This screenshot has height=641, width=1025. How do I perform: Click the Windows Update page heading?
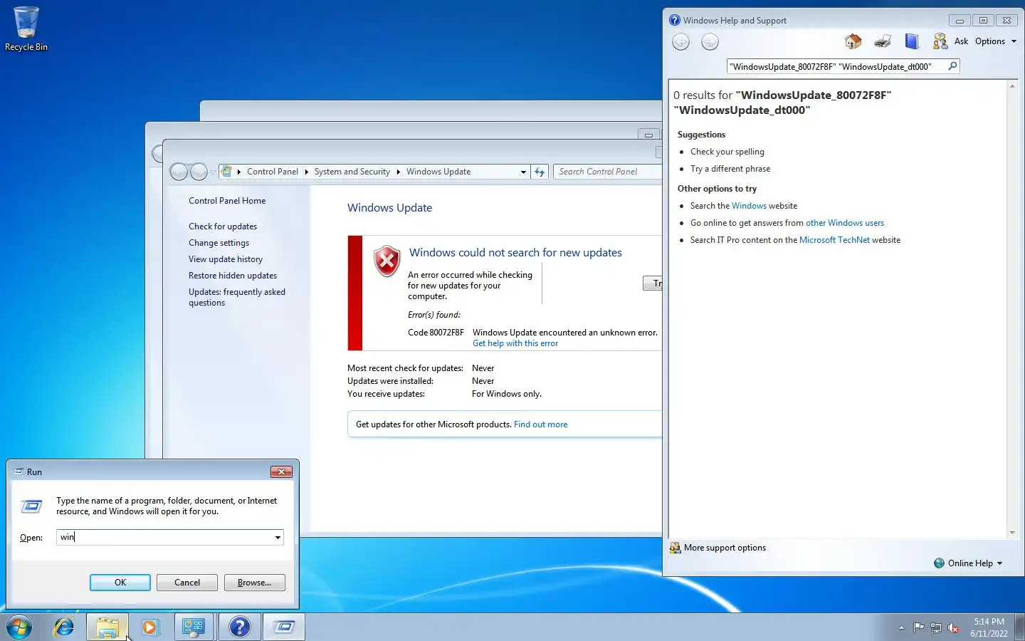(x=389, y=208)
